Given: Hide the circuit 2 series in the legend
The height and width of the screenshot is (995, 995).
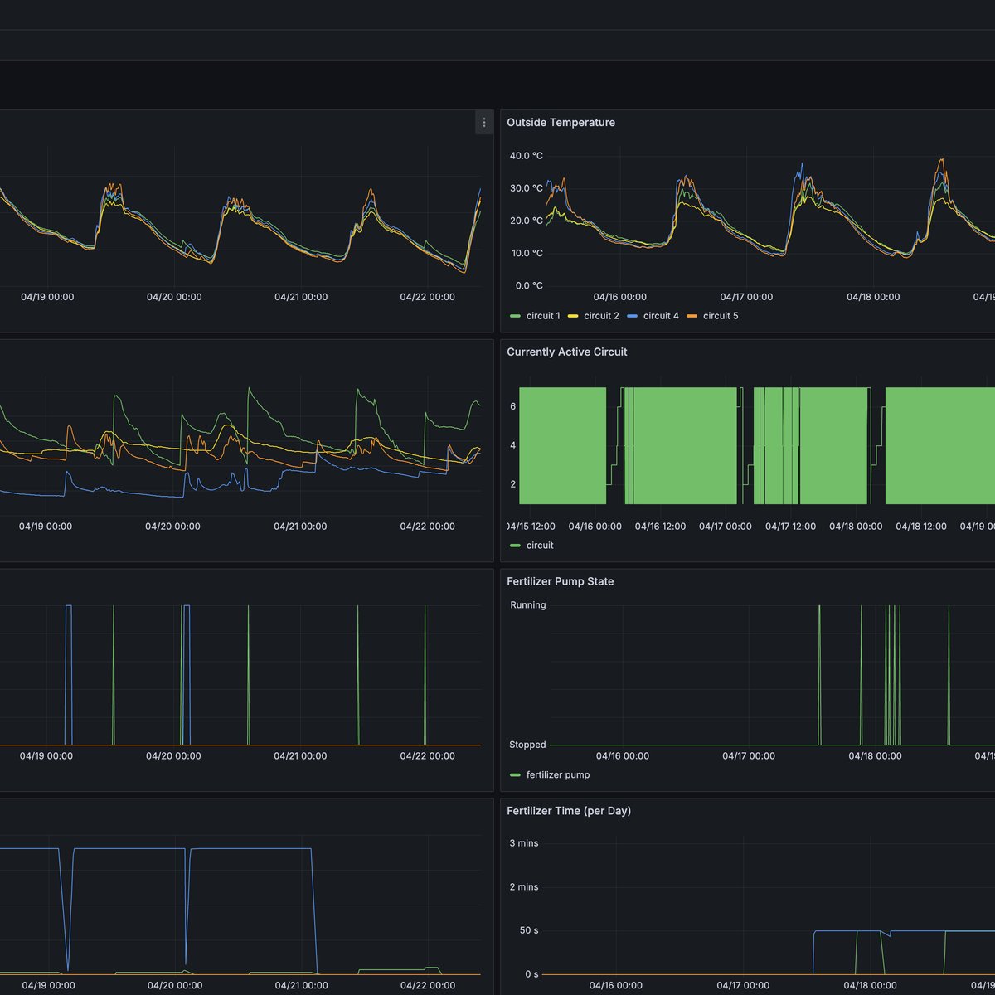Looking at the screenshot, I should point(601,316).
